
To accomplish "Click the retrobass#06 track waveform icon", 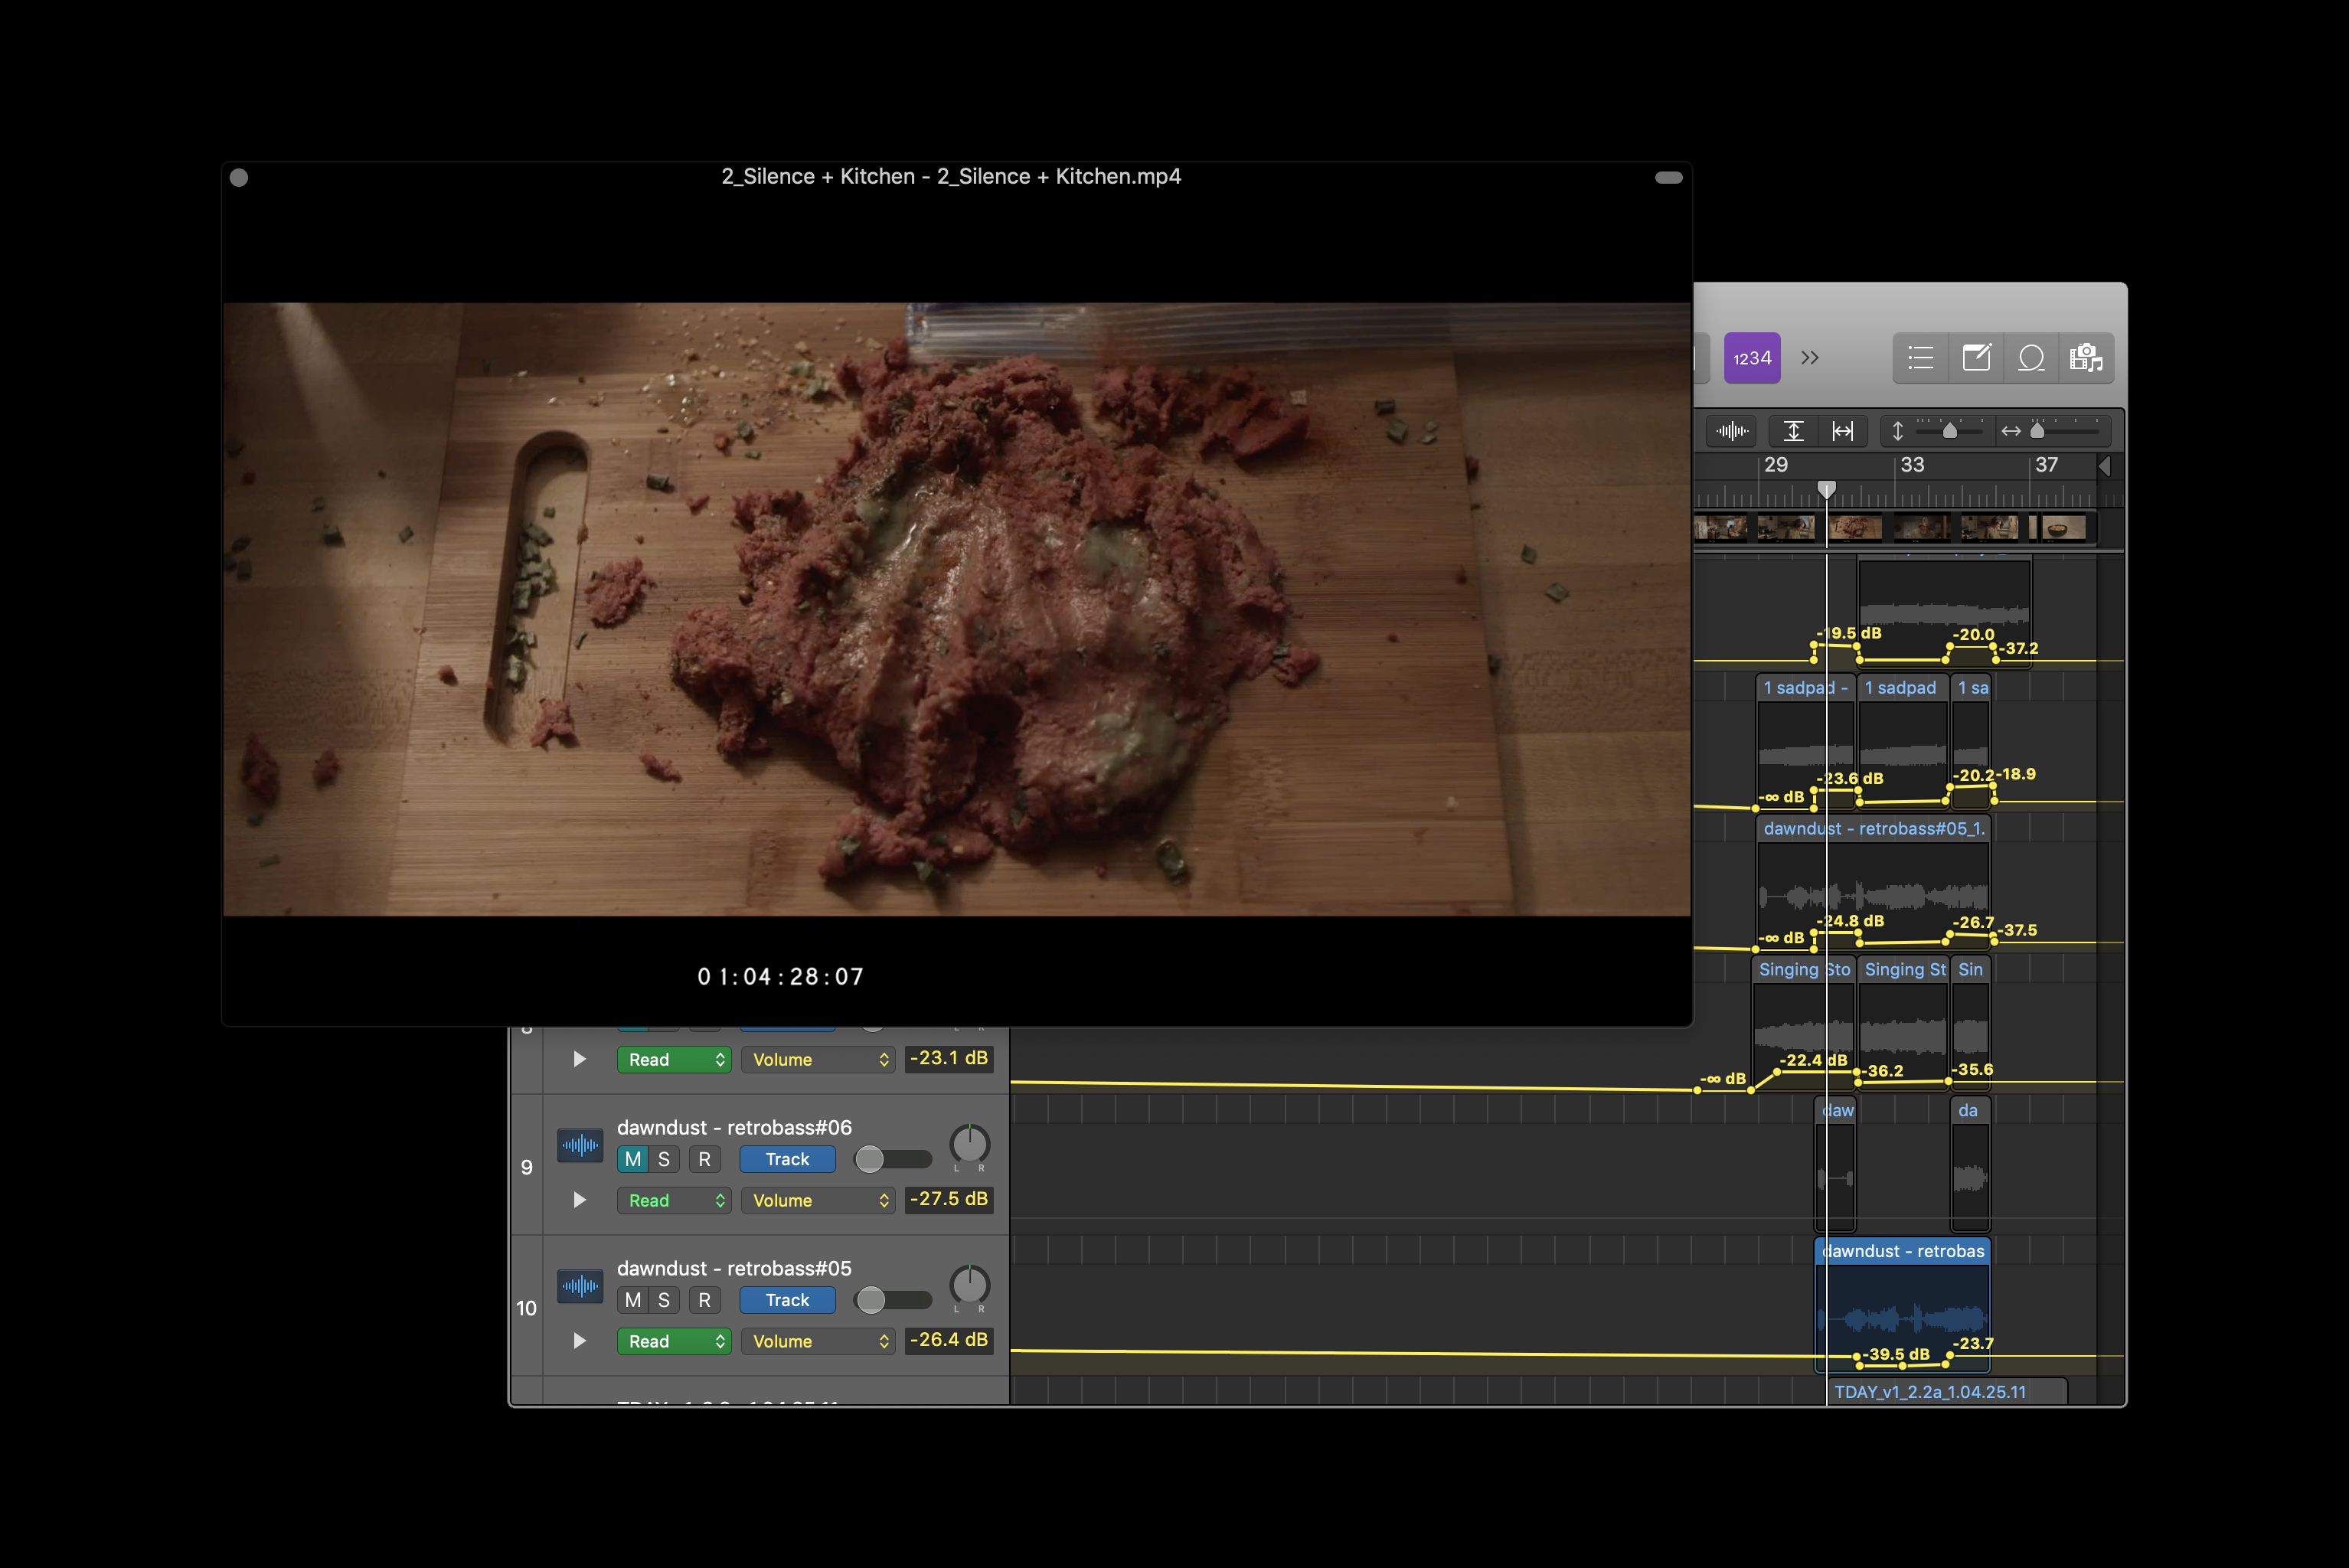I will point(580,1145).
